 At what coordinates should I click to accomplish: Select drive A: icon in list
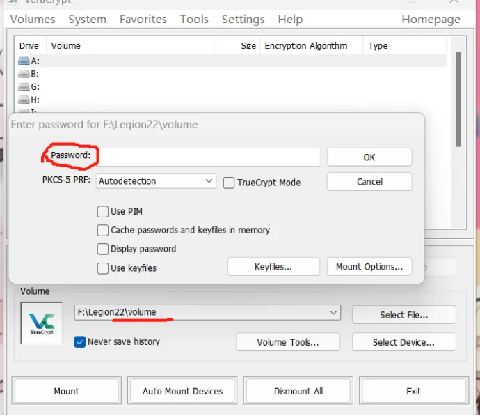24,61
